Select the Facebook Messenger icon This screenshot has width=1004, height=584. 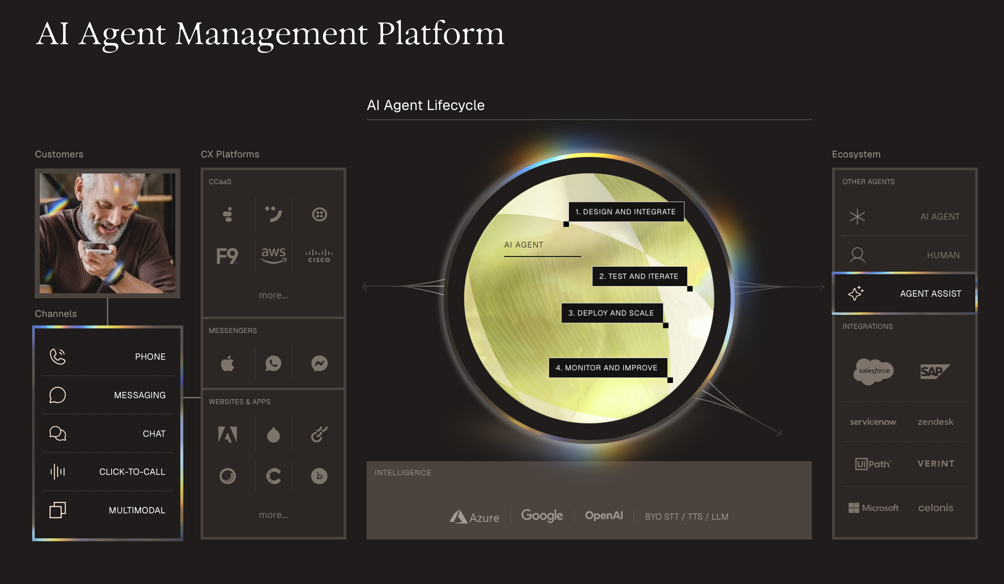click(319, 364)
